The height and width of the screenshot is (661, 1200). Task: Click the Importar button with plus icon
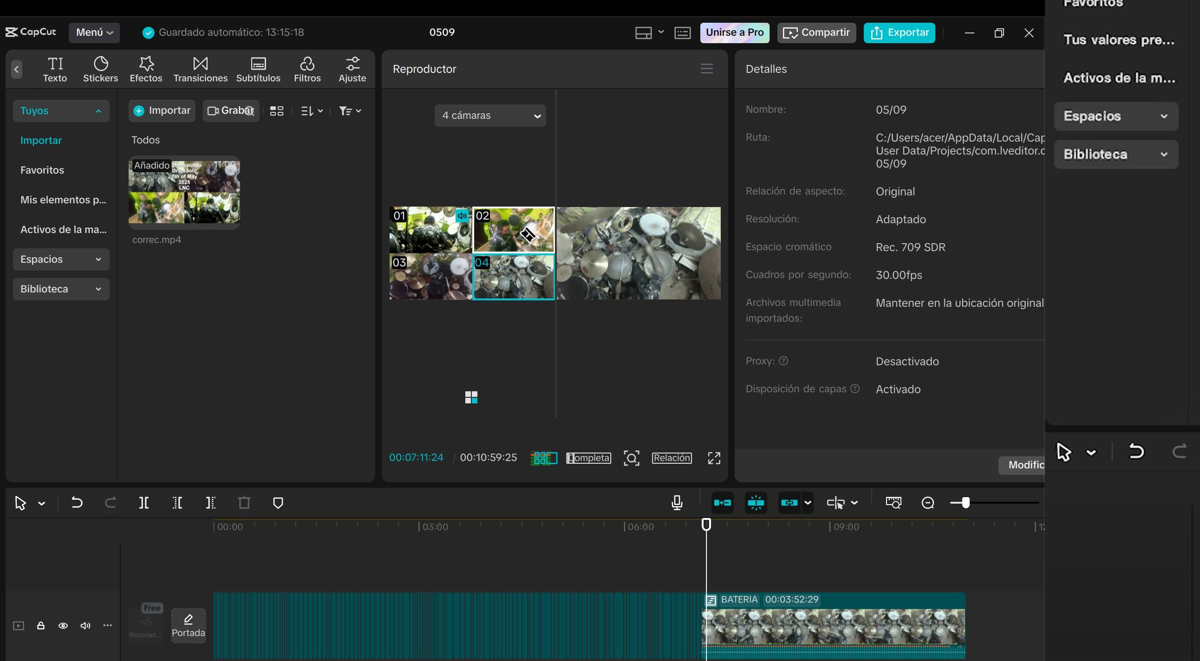[x=162, y=111]
